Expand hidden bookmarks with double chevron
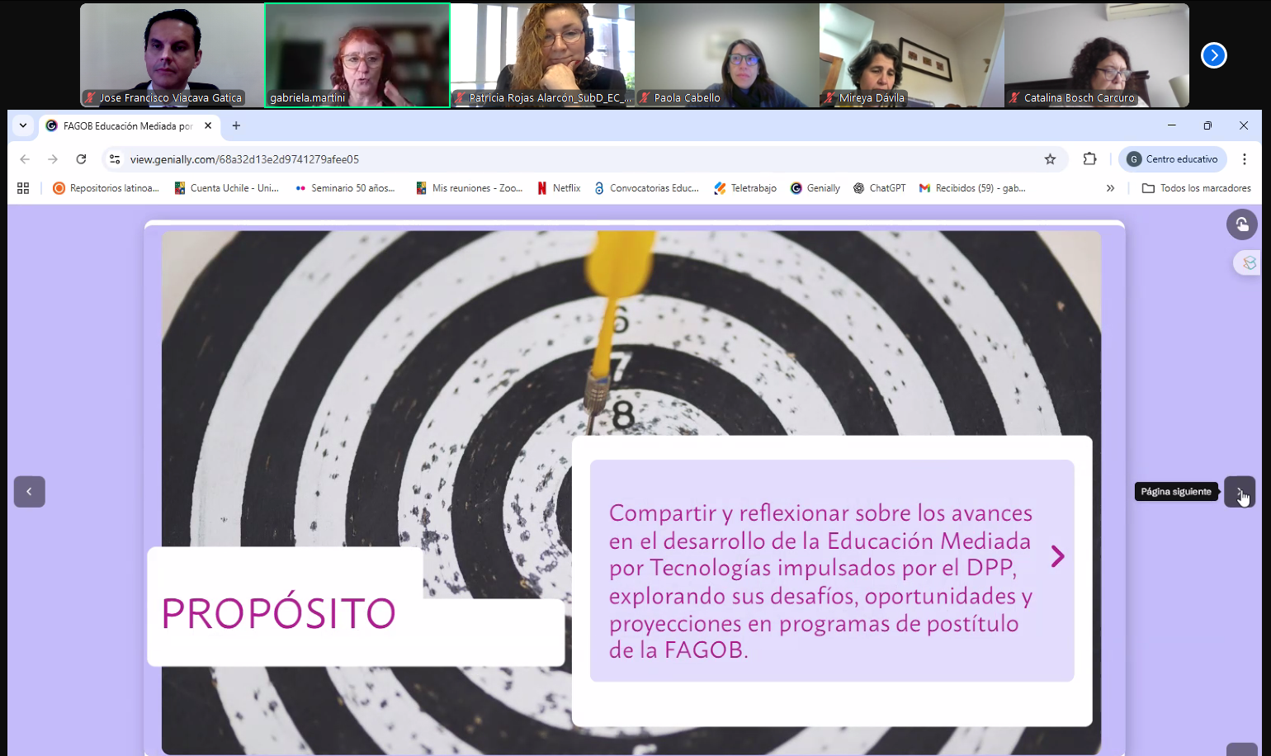 pos(1110,188)
